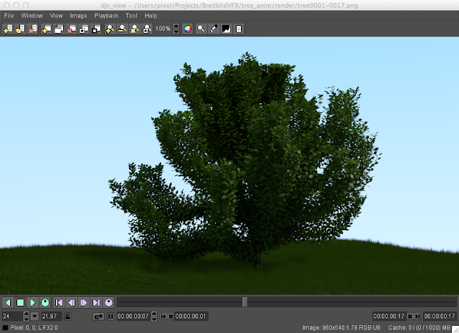This screenshot has width=459, height=333.
Task: Open the speed presets dropdown arrow
Action: (35, 317)
